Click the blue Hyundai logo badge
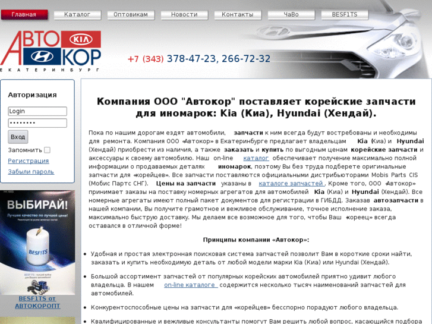432x324 pixels. (x=42, y=56)
